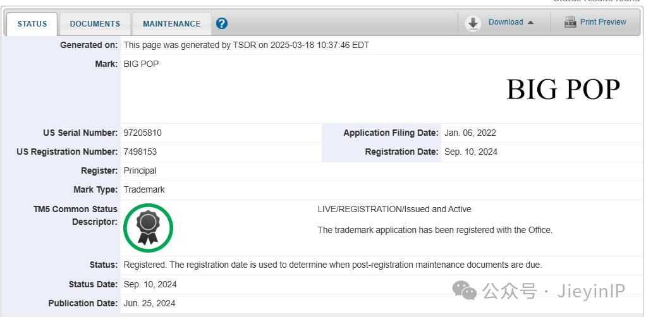Click the printer icon for Print Preview

click(570, 22)
